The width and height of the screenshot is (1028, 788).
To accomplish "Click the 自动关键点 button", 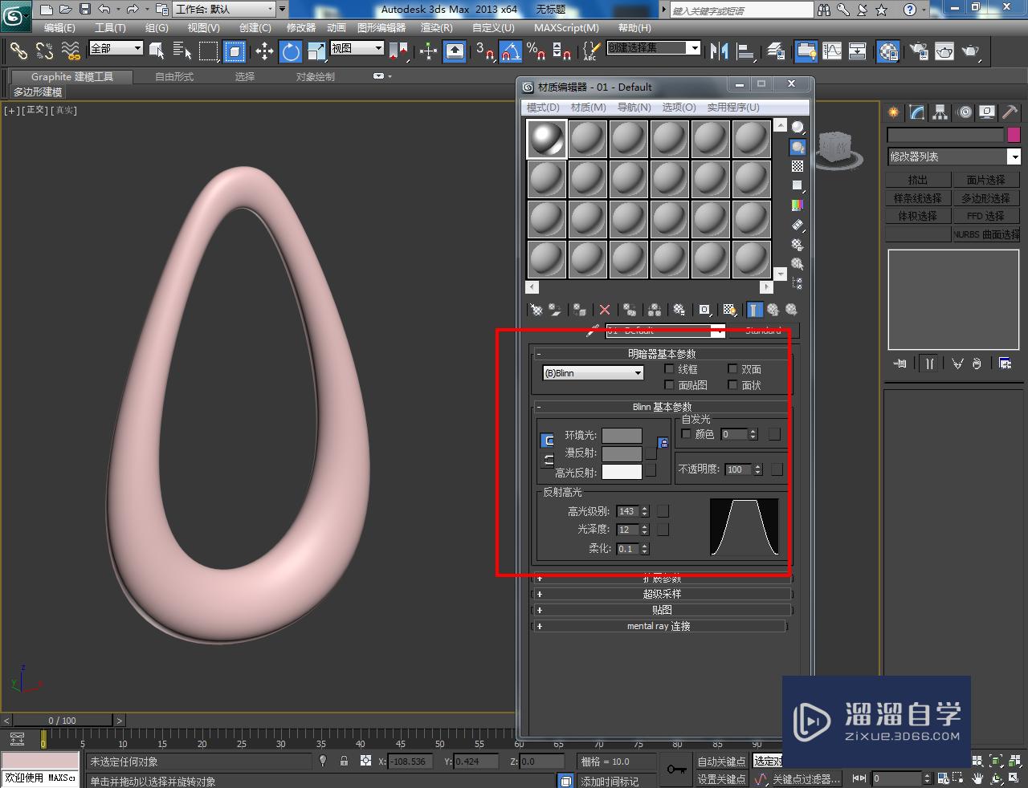I will [x=721, y=762].
